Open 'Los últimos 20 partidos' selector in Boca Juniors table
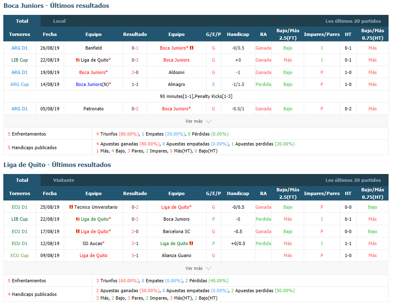Screen dimensions: 396x305 353,21
